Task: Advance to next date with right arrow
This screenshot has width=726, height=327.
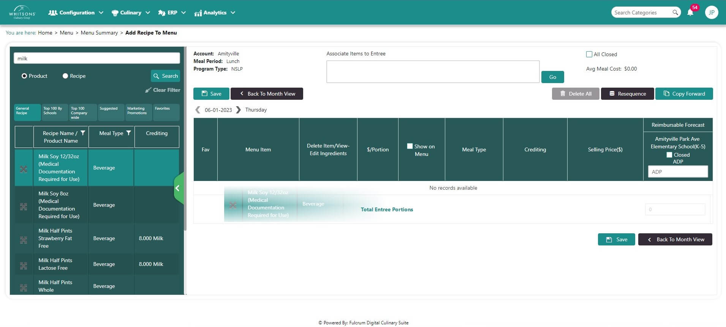Action: click(x=238, y=110)
